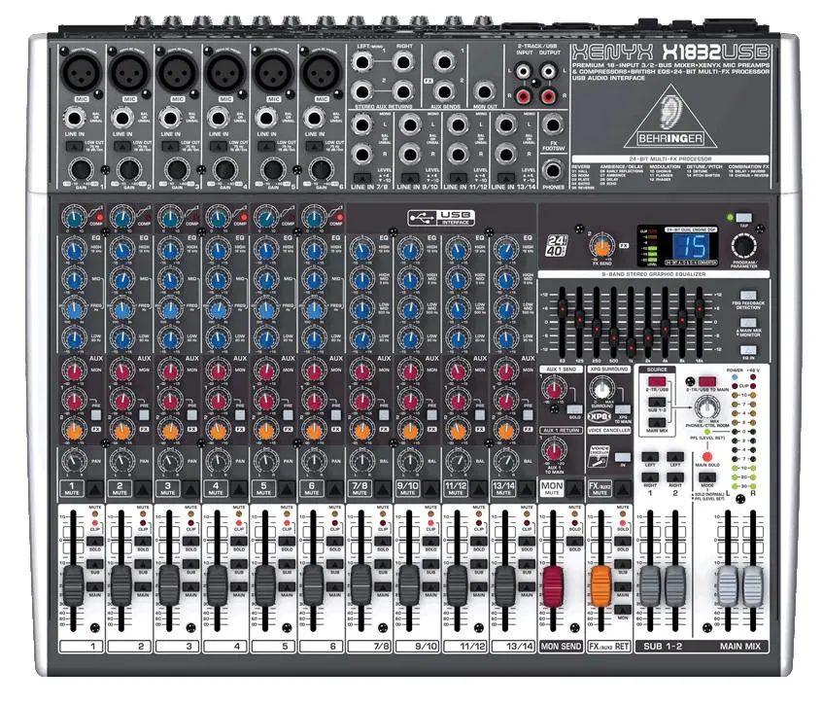Click the 24/40 bit badge
The image size is (823, 705).
coord(557,246)
